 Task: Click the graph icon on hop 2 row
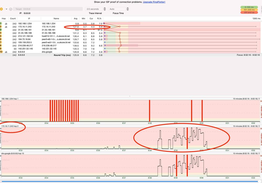point(6,27)
